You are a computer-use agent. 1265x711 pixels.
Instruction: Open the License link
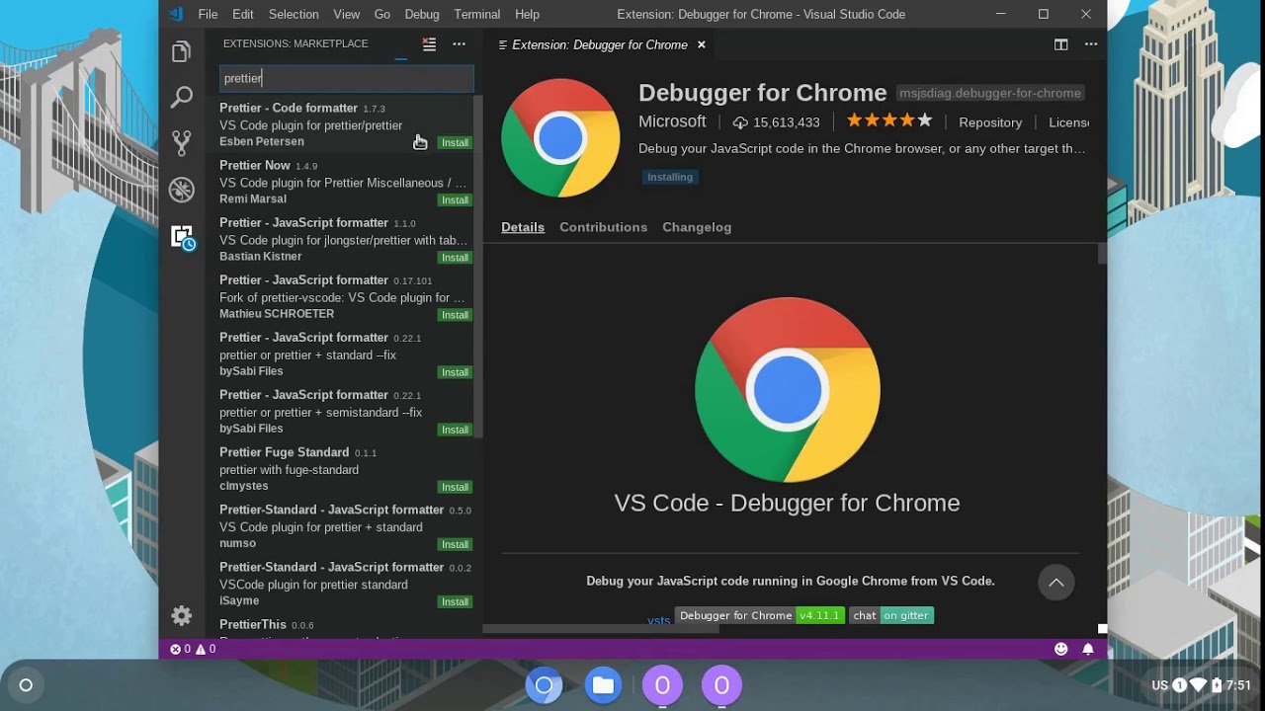(x=1068, y=122)
